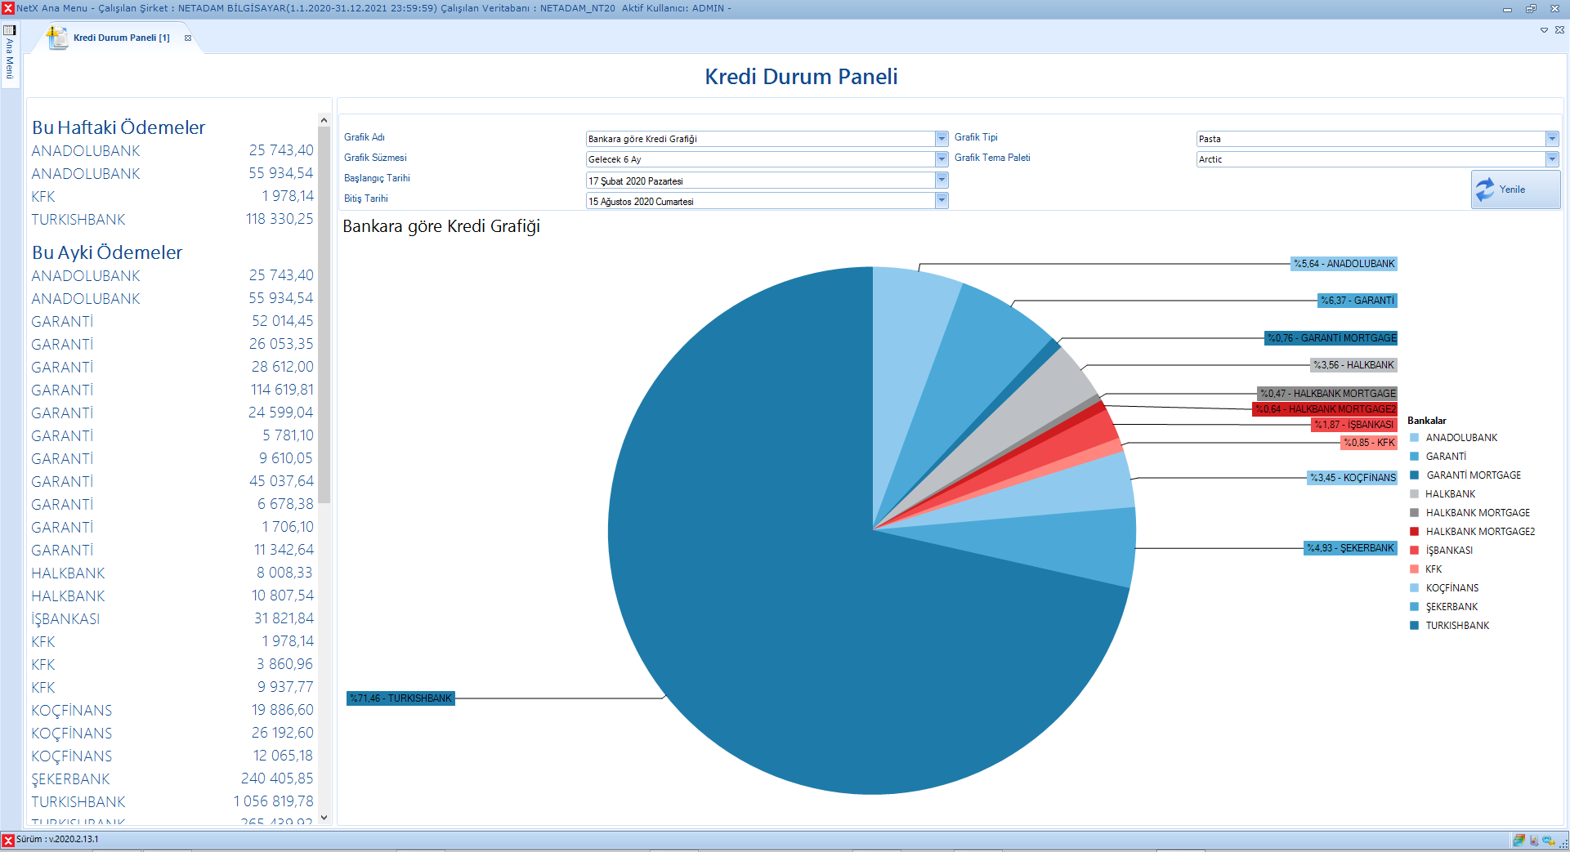Click the %0,47 - HALKBANK MORTGAGE chart label

[1327, 394]
